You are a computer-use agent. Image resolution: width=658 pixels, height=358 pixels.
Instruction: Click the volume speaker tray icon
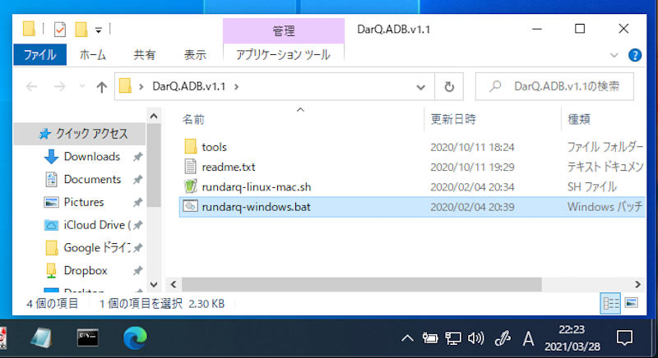coord(475,337)
